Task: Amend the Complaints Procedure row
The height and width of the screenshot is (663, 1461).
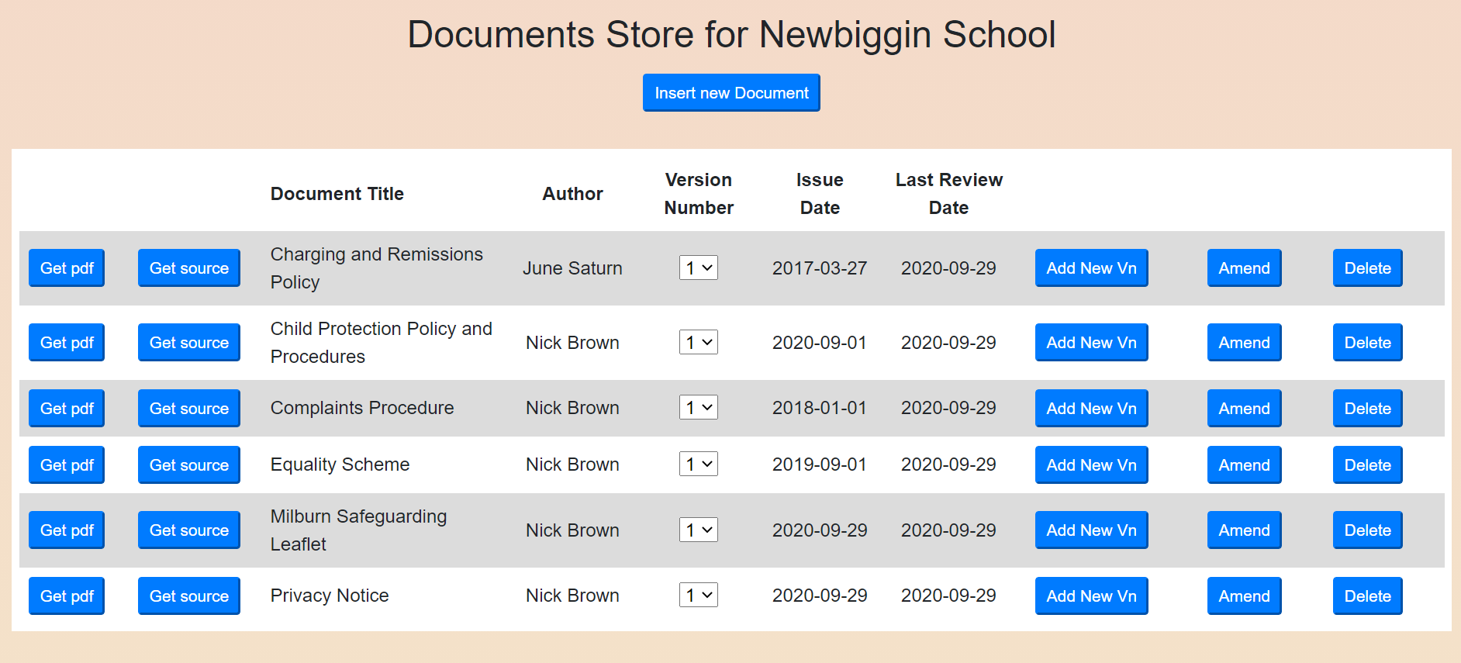Action: [1245, 409]
